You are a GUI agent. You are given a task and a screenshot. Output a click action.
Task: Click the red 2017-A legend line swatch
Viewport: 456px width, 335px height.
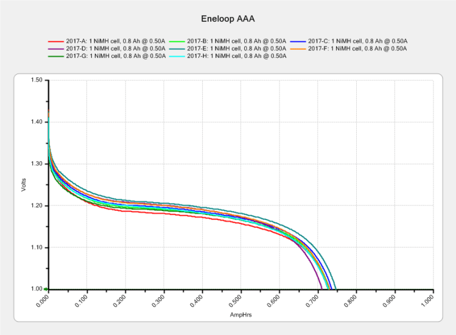click(x=55, y=41)
